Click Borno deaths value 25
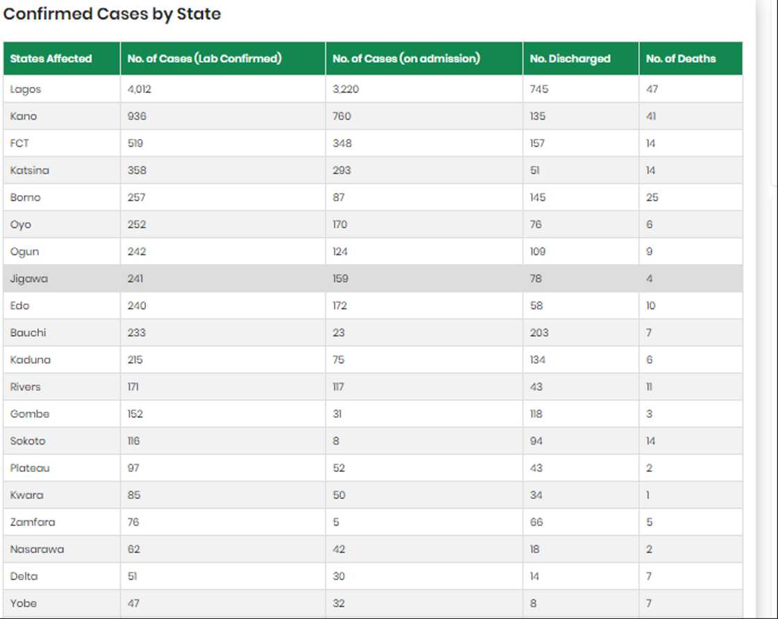 tap(652, 197)
